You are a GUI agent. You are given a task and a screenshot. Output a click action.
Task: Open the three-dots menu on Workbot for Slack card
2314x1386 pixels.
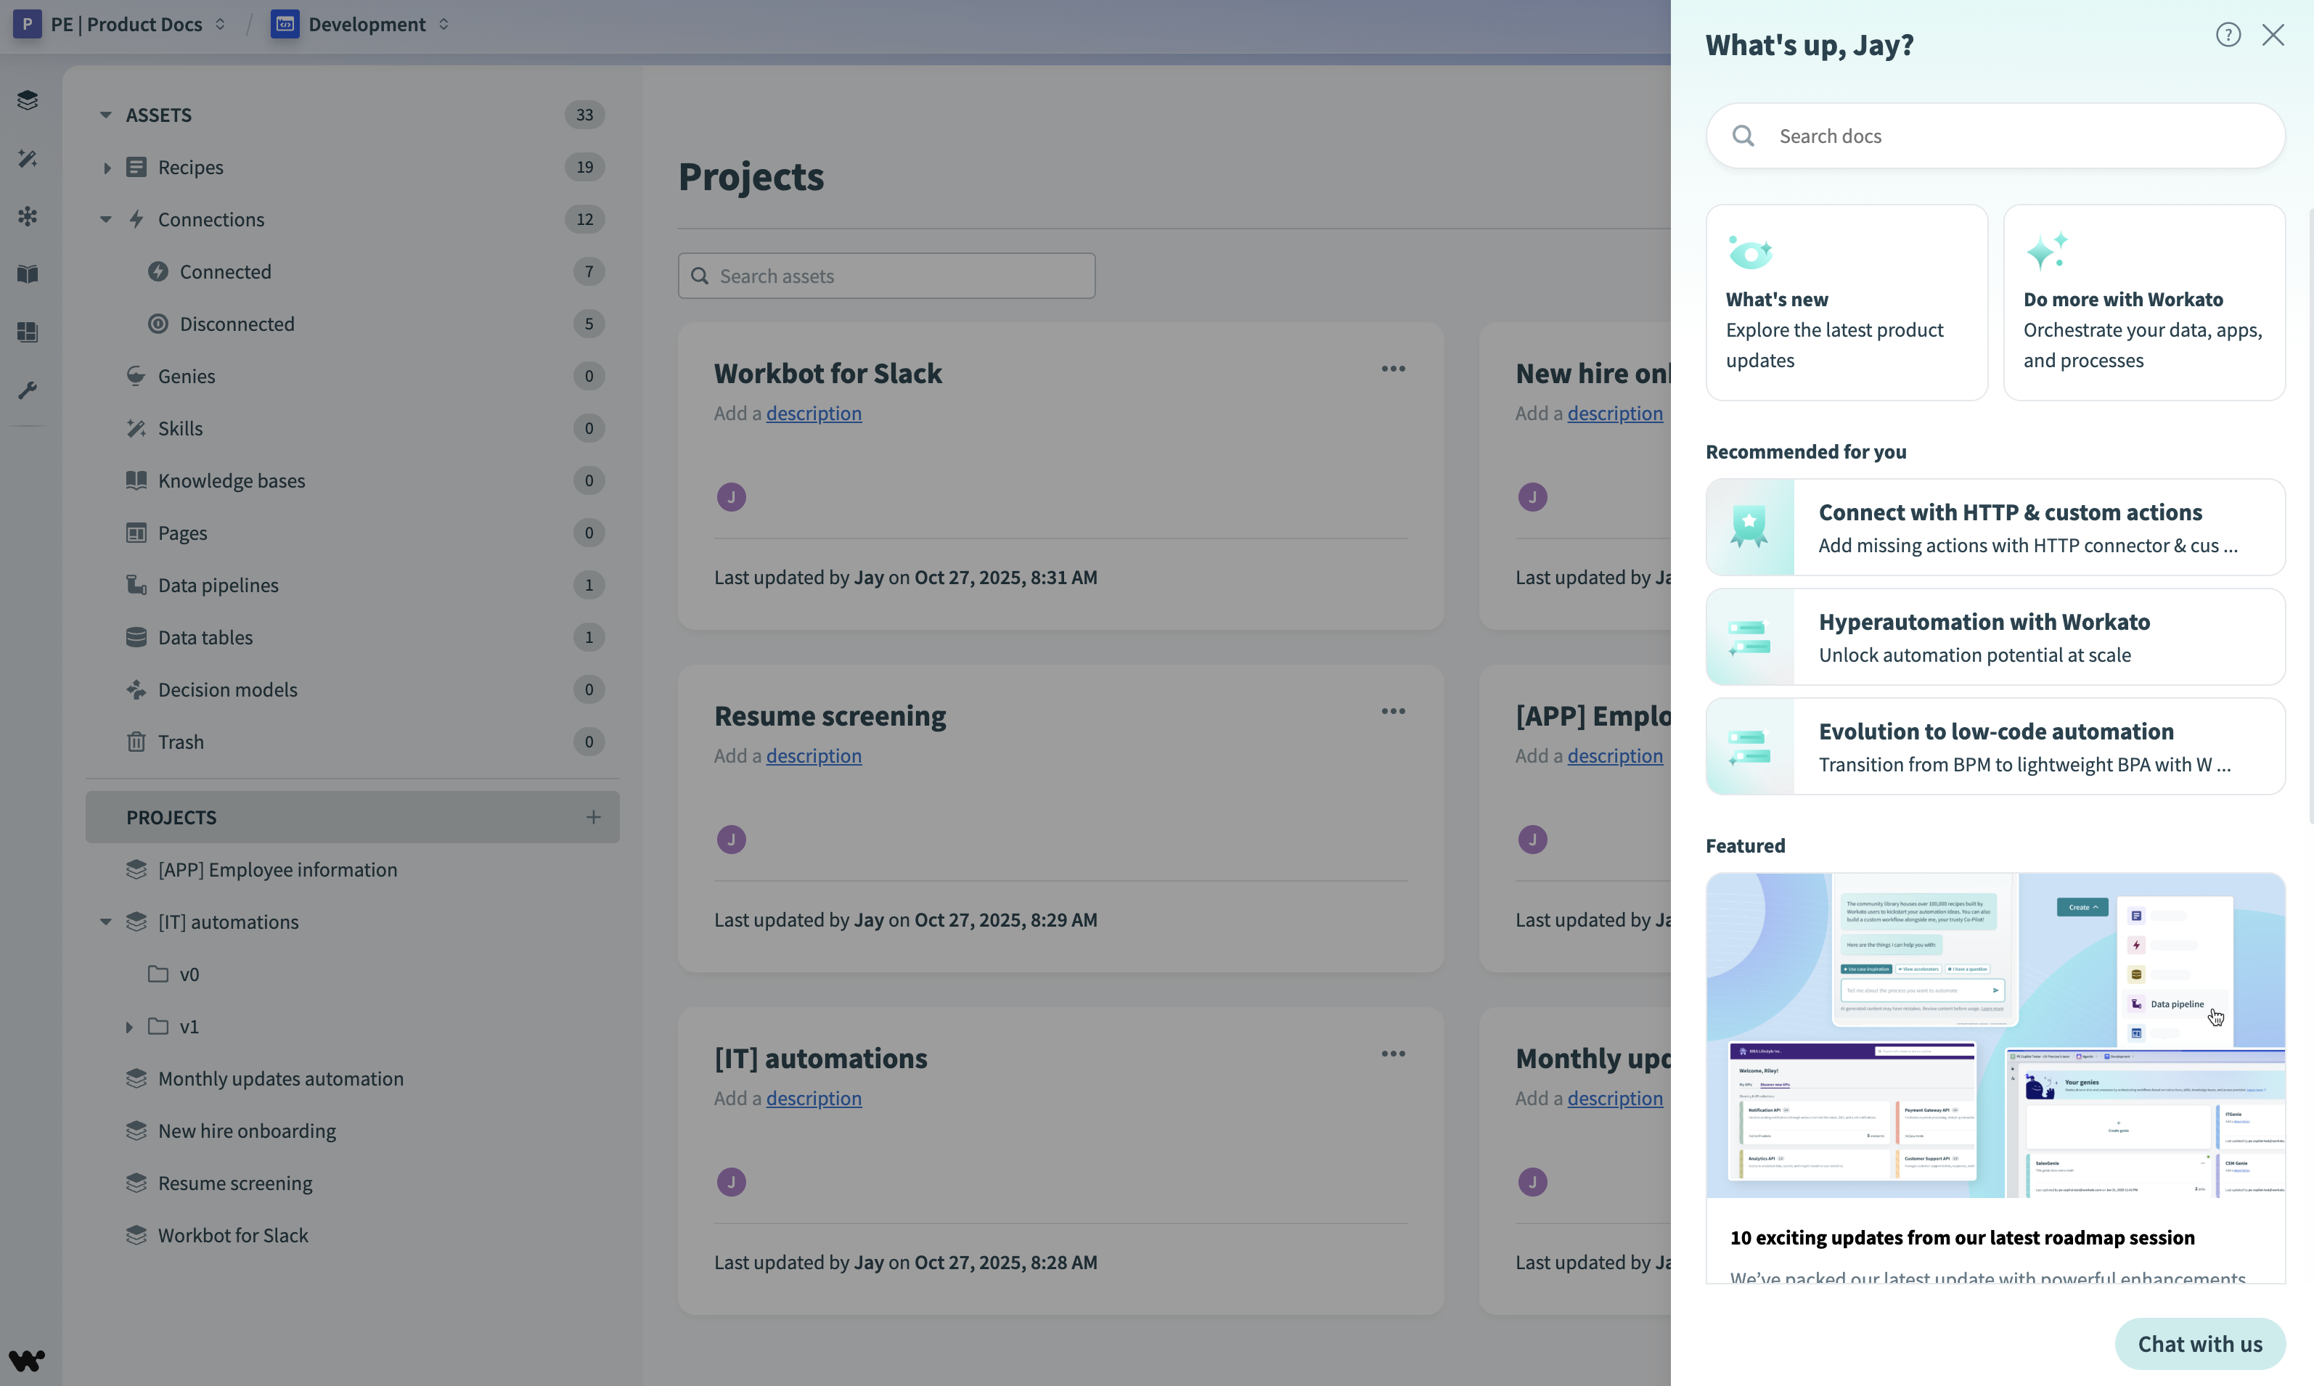click(1393, 369)
